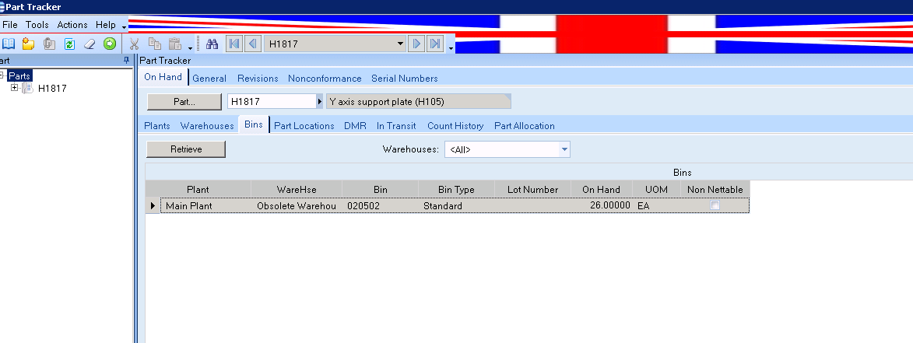913x343 pixels.
Task: Click the attachments paperclip icon
Action: click(x=50, y=44)
